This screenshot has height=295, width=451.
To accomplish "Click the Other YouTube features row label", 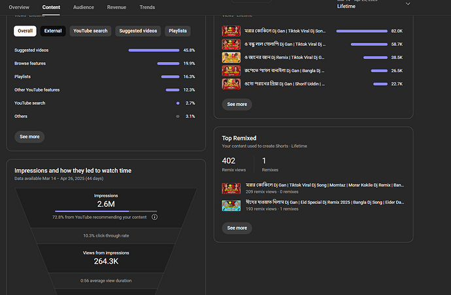I will tap(37, 90).
